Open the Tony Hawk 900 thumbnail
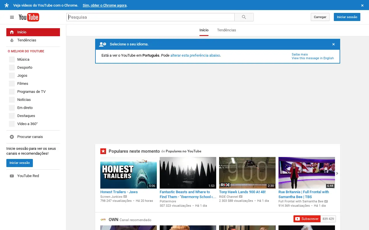Screen dimensions: 369x230 pyautogui.click(x=247, y=173)
